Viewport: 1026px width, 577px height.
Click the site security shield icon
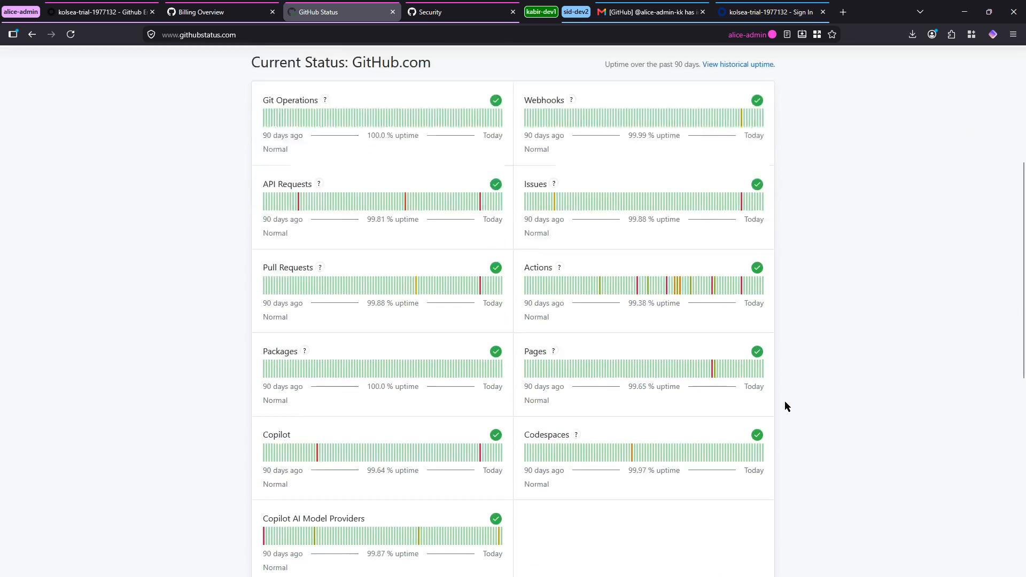click(151, 35)
